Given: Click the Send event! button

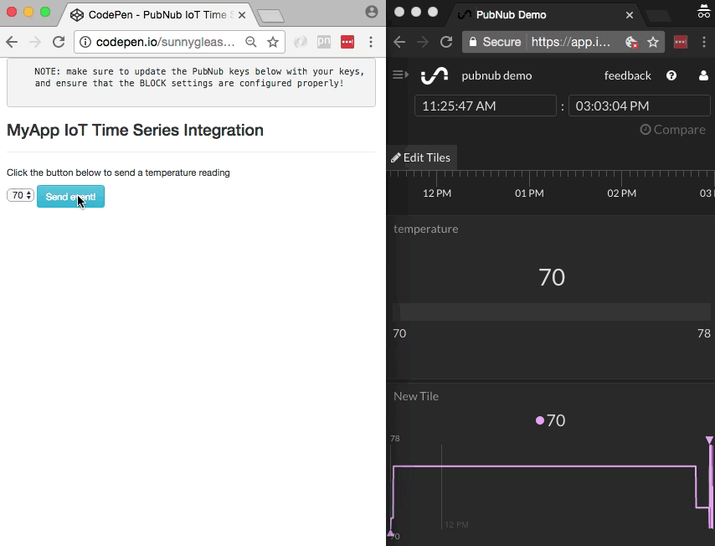Looking at the screenshot, I should click(70, 197).
